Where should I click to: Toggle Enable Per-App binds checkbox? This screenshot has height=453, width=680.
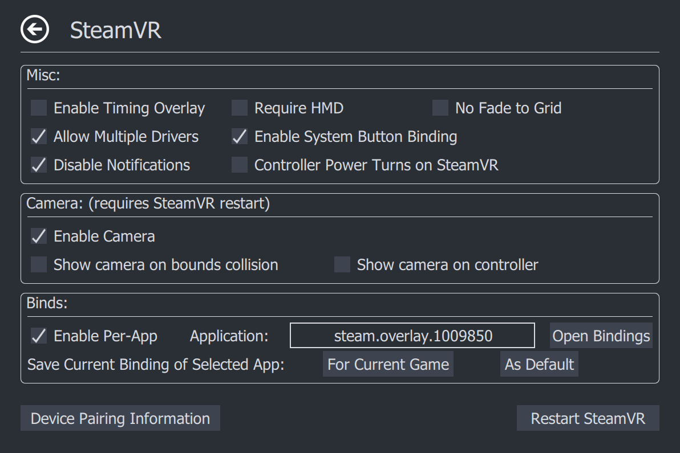pyautogui.click(x=39, y=336)
